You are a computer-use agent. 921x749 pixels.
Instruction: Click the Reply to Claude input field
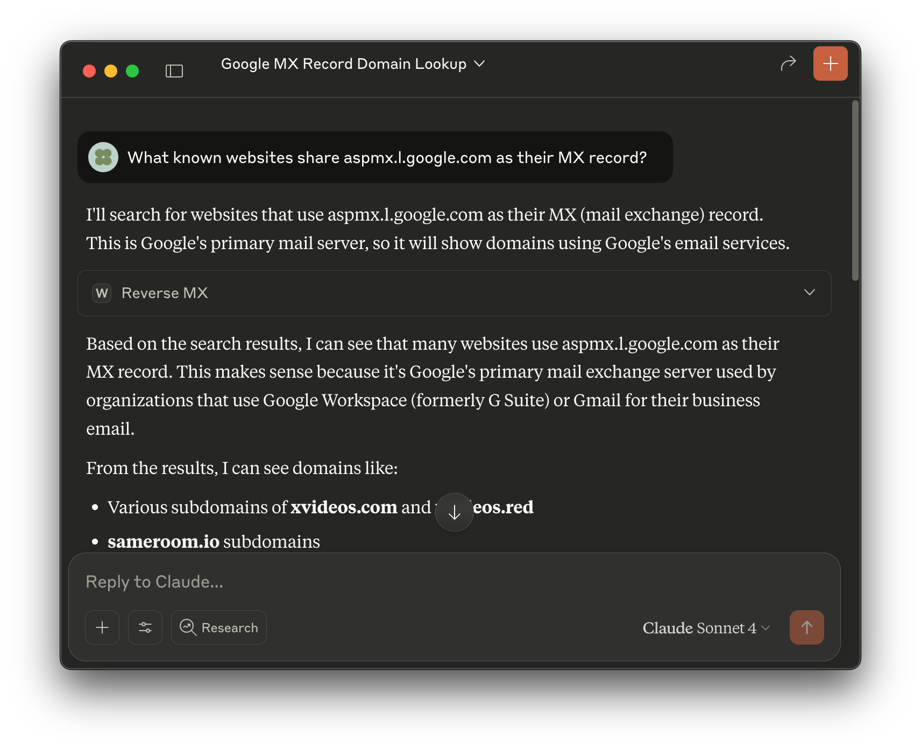point(430,582)
